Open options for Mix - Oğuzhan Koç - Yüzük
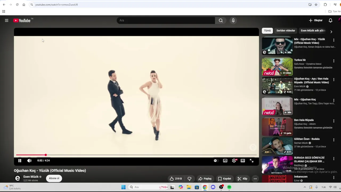The width and height of the screenshot is (341, 192). (x=334, y=40)
